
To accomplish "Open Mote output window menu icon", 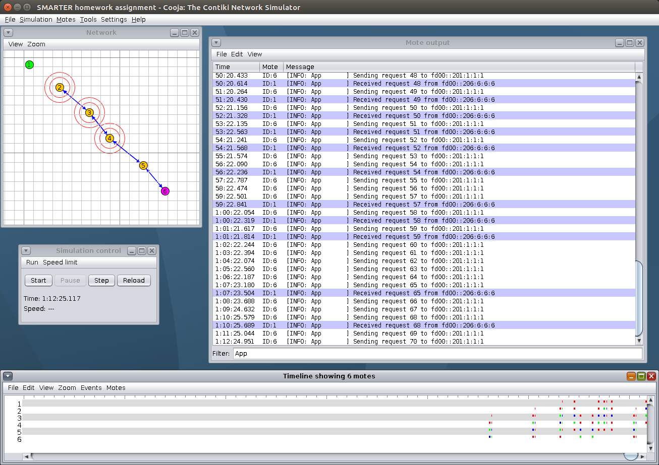I will pyautogui.click(x=216, y=43).
